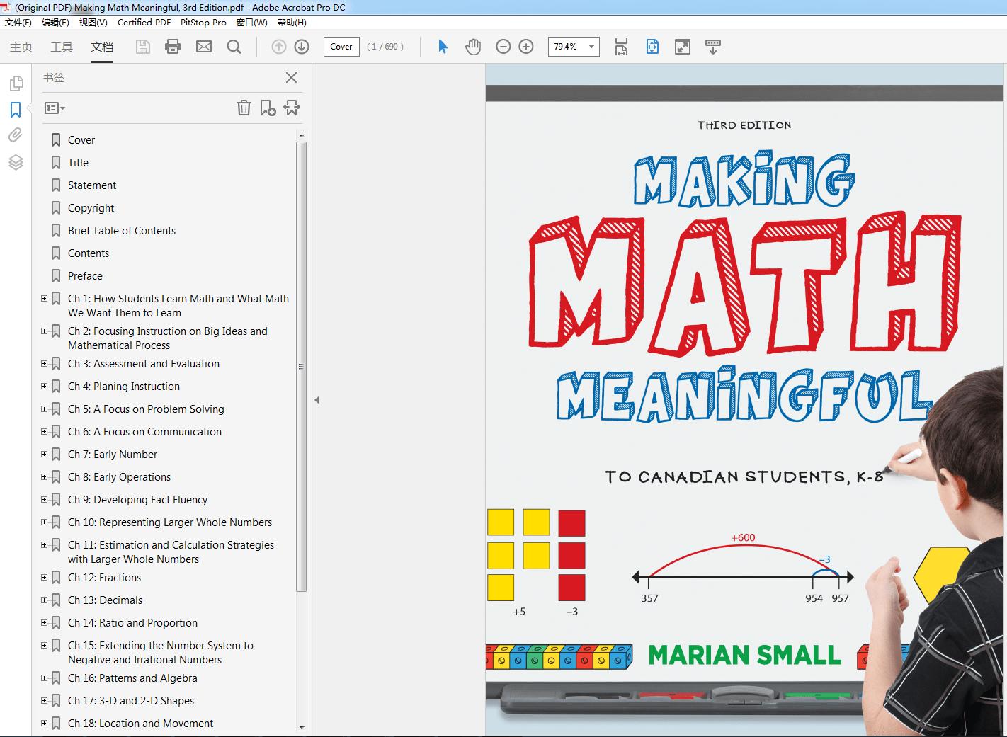Viewport: 1007px width, 737px height.
Task: Open the PitStop Pro menu
Action: (203, 23)
